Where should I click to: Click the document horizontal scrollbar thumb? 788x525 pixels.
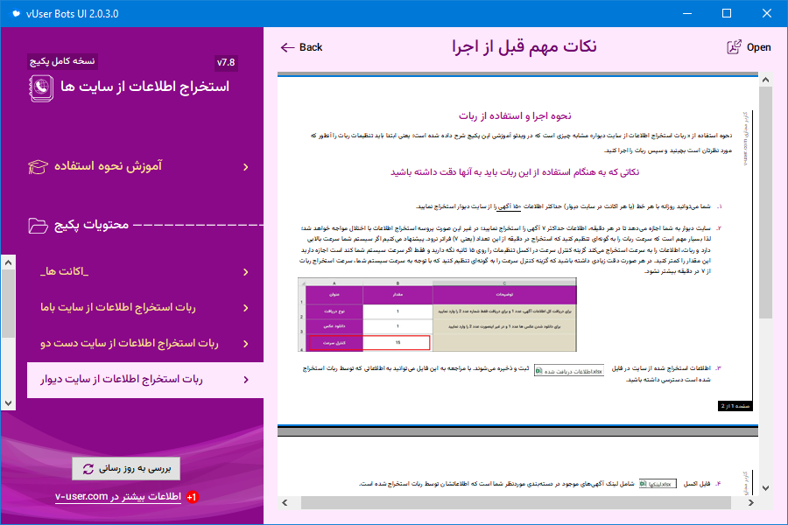[x=516, y=503]
